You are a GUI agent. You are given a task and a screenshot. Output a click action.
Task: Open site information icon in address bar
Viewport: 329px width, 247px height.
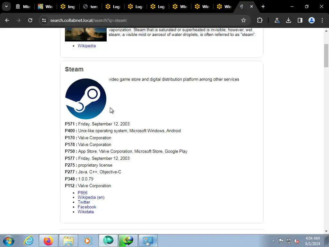44,20
